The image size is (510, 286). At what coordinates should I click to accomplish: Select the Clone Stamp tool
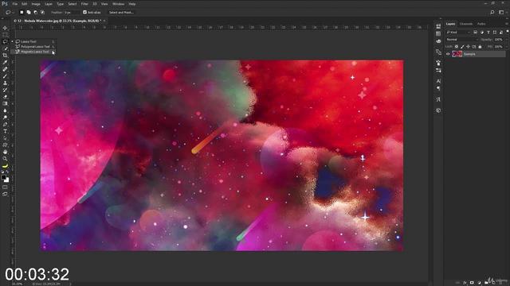tap(5, 83)
